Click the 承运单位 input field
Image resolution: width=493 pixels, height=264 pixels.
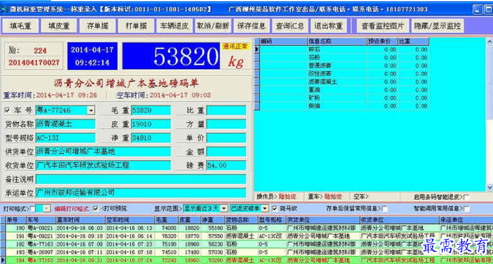(141, 193)
